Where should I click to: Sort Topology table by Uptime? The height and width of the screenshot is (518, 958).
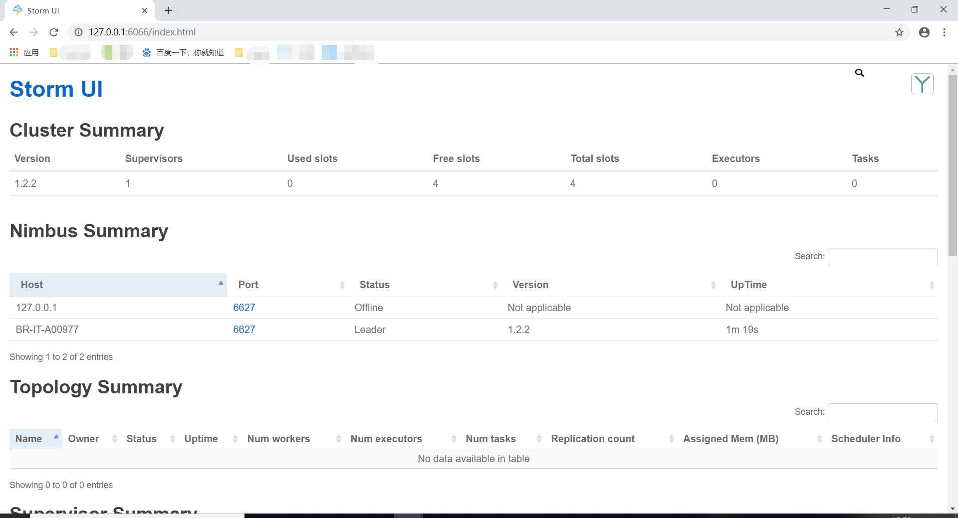click(x=210, y=439)
